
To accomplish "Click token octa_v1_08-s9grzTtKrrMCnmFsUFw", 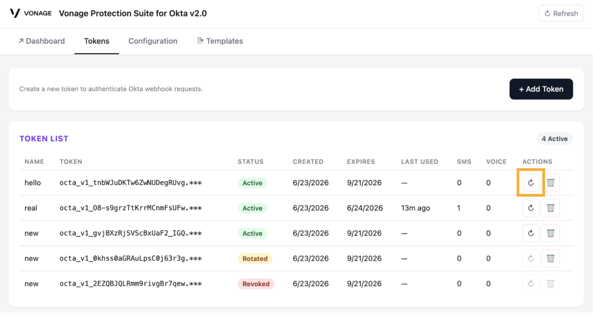I will click(130, 208).
